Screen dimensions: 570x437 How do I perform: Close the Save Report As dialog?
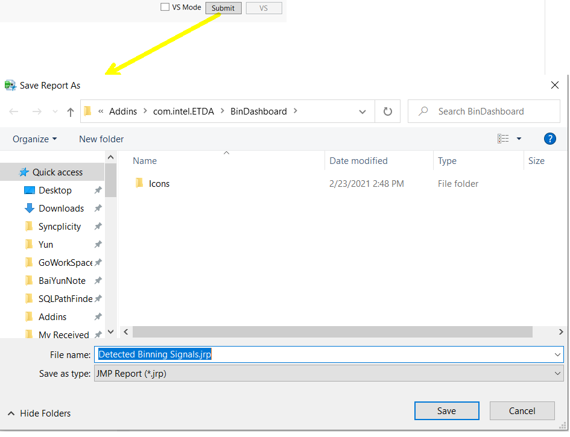(555, 86)
